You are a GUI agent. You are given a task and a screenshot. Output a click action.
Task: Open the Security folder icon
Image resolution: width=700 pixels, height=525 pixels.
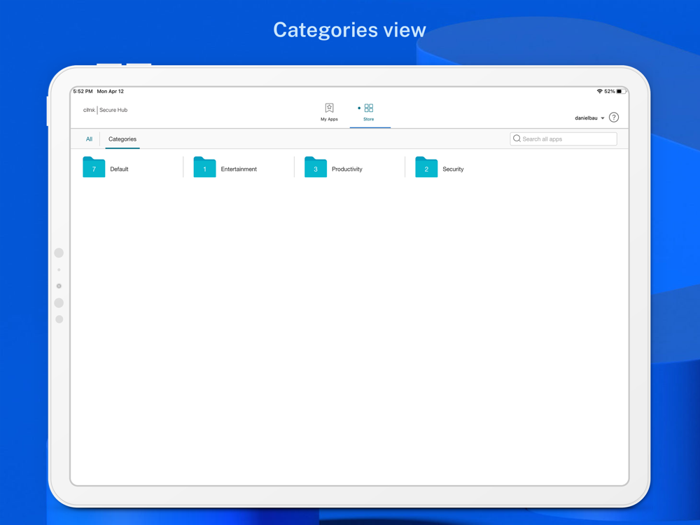426,167
